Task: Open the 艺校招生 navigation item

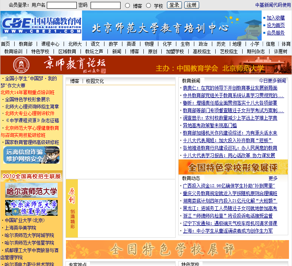Action: 229,51
